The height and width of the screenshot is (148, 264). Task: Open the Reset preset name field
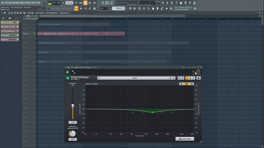click(135, 78)
